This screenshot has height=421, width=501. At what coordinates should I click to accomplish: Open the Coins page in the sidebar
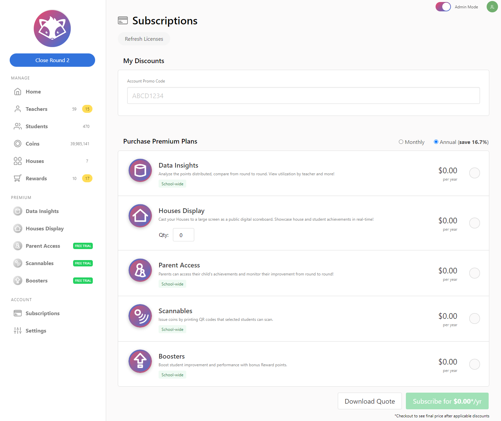[x=32, y=144]
